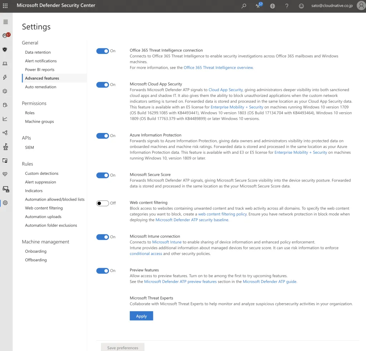Expand the hamburger navigation menu
The width and height of the screenshot is (366, 351).
[x=5, y=22]
